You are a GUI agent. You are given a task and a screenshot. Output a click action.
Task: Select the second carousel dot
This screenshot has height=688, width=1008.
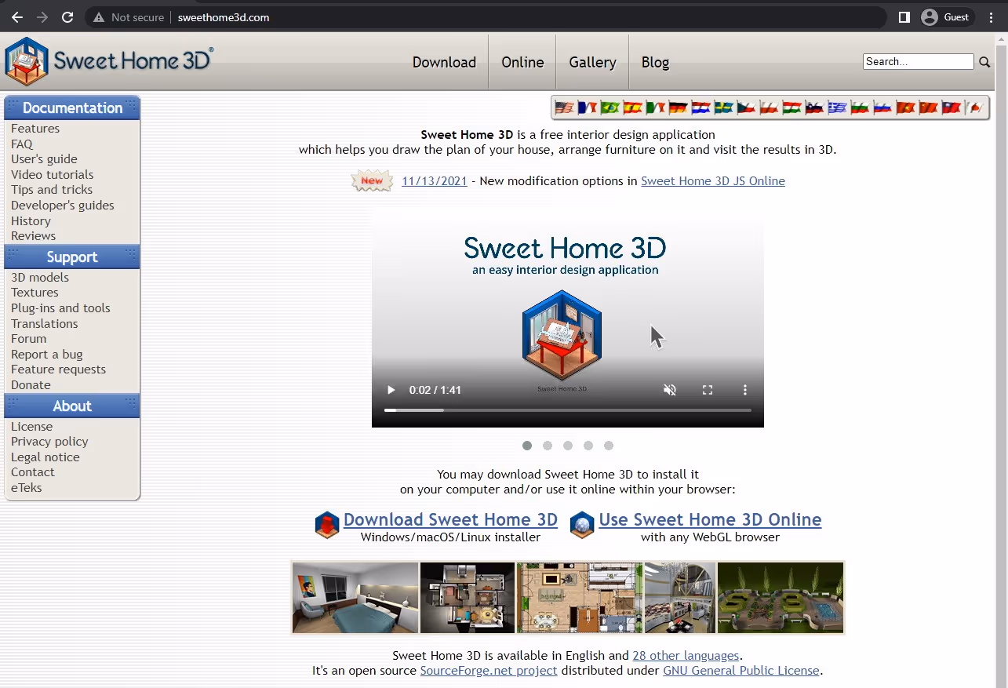[x=547, y=445]
